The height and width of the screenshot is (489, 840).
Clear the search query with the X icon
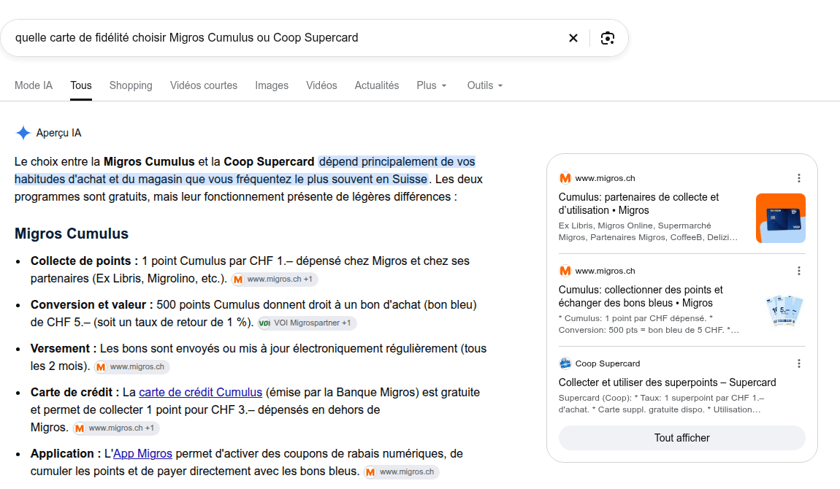click(x=573, y=38)
